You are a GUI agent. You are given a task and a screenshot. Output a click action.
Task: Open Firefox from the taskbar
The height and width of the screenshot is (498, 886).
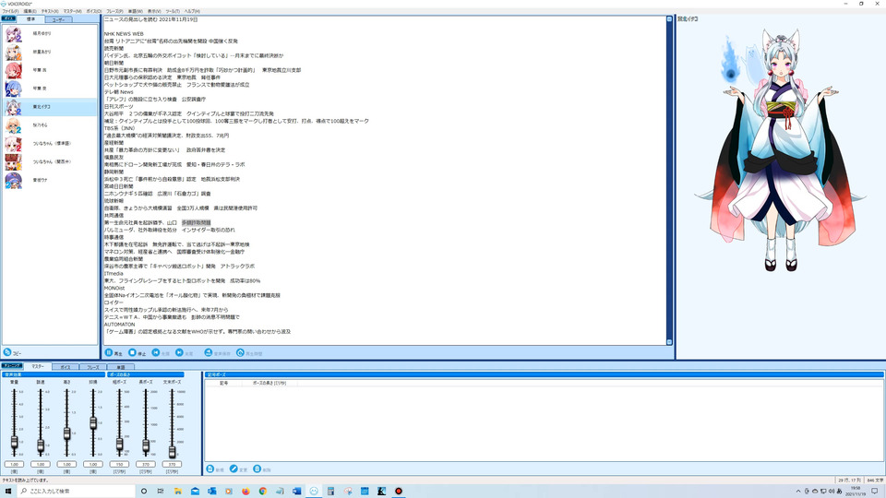[245, 492]
